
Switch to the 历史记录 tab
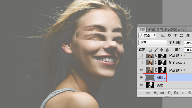click(x=170, y=30)
